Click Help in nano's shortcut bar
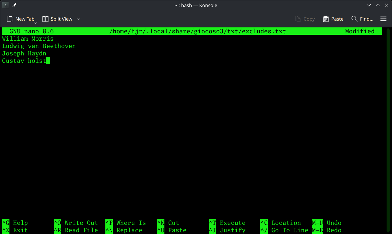Image resolution: width=392 pixels, height=234 pixels. [x=20, y=223]
